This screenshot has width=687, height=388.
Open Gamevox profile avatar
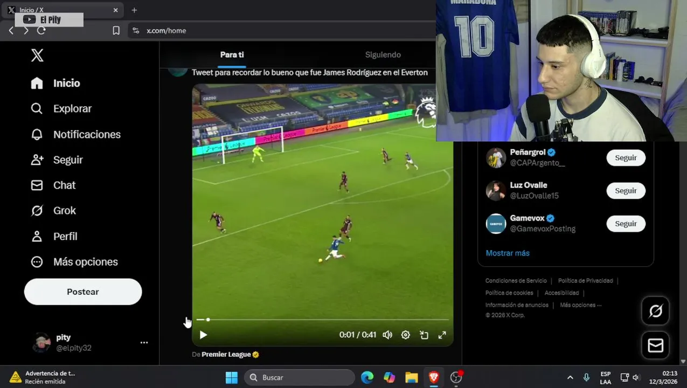click(496, 224)
